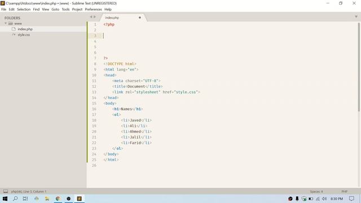Switch to Sublime Text taskbar icon

pos(79,198)
